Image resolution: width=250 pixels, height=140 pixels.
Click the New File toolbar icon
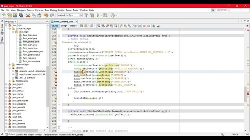pos(4,15)
